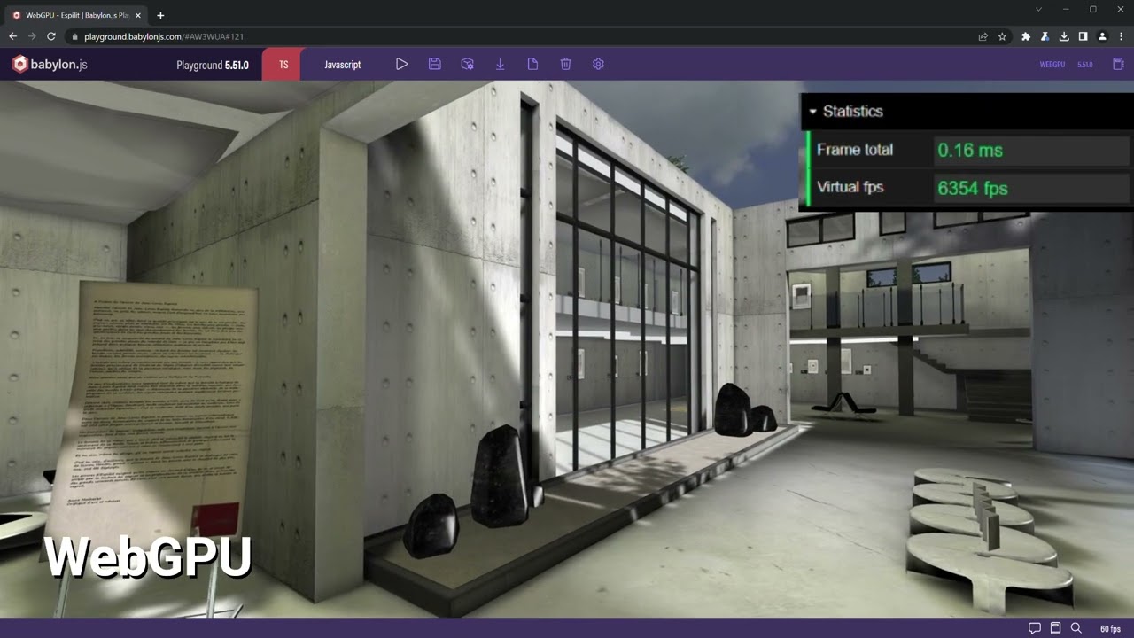This screenshot has height=638, width=1134.
Task: Open Chrome tab search chevron
Action: coord(1039,9)
